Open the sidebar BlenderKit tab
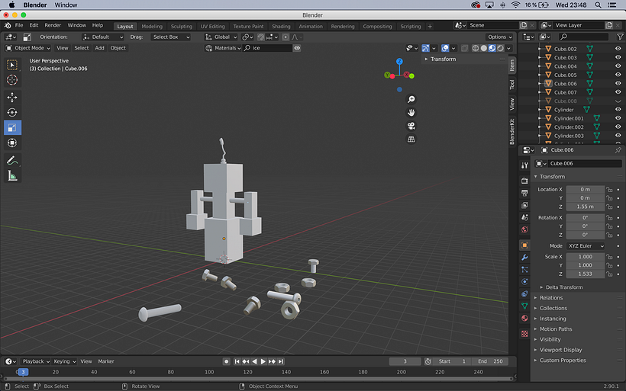626x391 pixels. [x=511, y=132]
